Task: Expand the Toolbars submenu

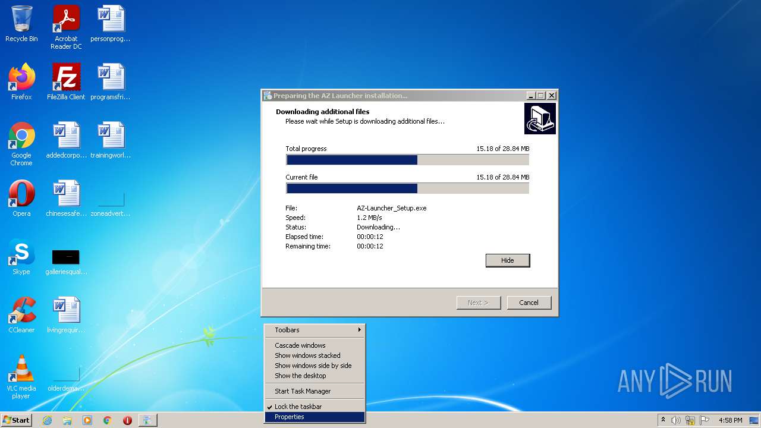Action: click(315, 330)
